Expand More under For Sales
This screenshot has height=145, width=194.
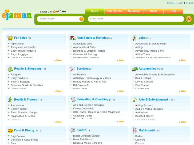[58, 60]
